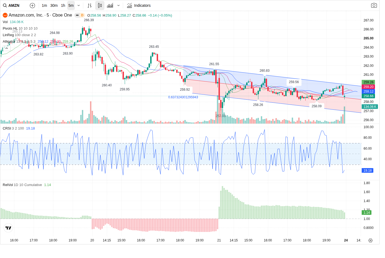The image size is (385, 258).
Task: Click the 260.40 pivot low label
Action: pyautogui.click(x=107, y=85)
